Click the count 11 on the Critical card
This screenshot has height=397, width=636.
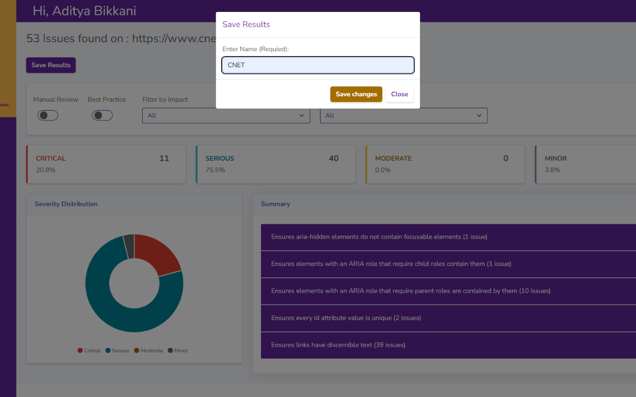pos(164,158)
